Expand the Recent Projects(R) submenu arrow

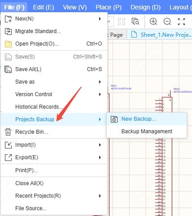(x=100, y=196)
